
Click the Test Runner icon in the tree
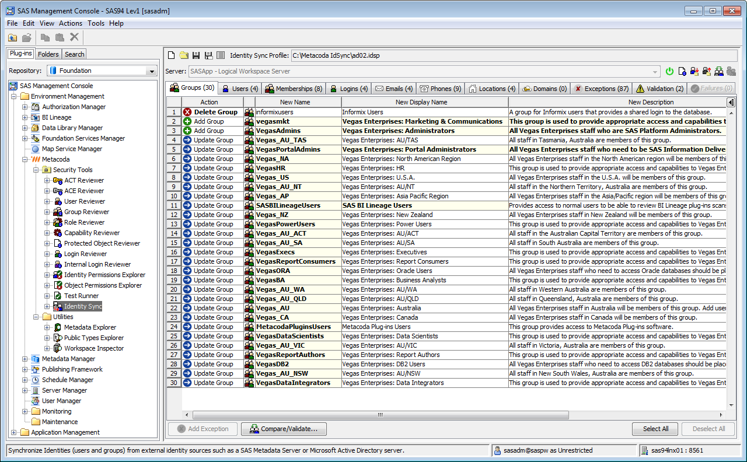58,296
